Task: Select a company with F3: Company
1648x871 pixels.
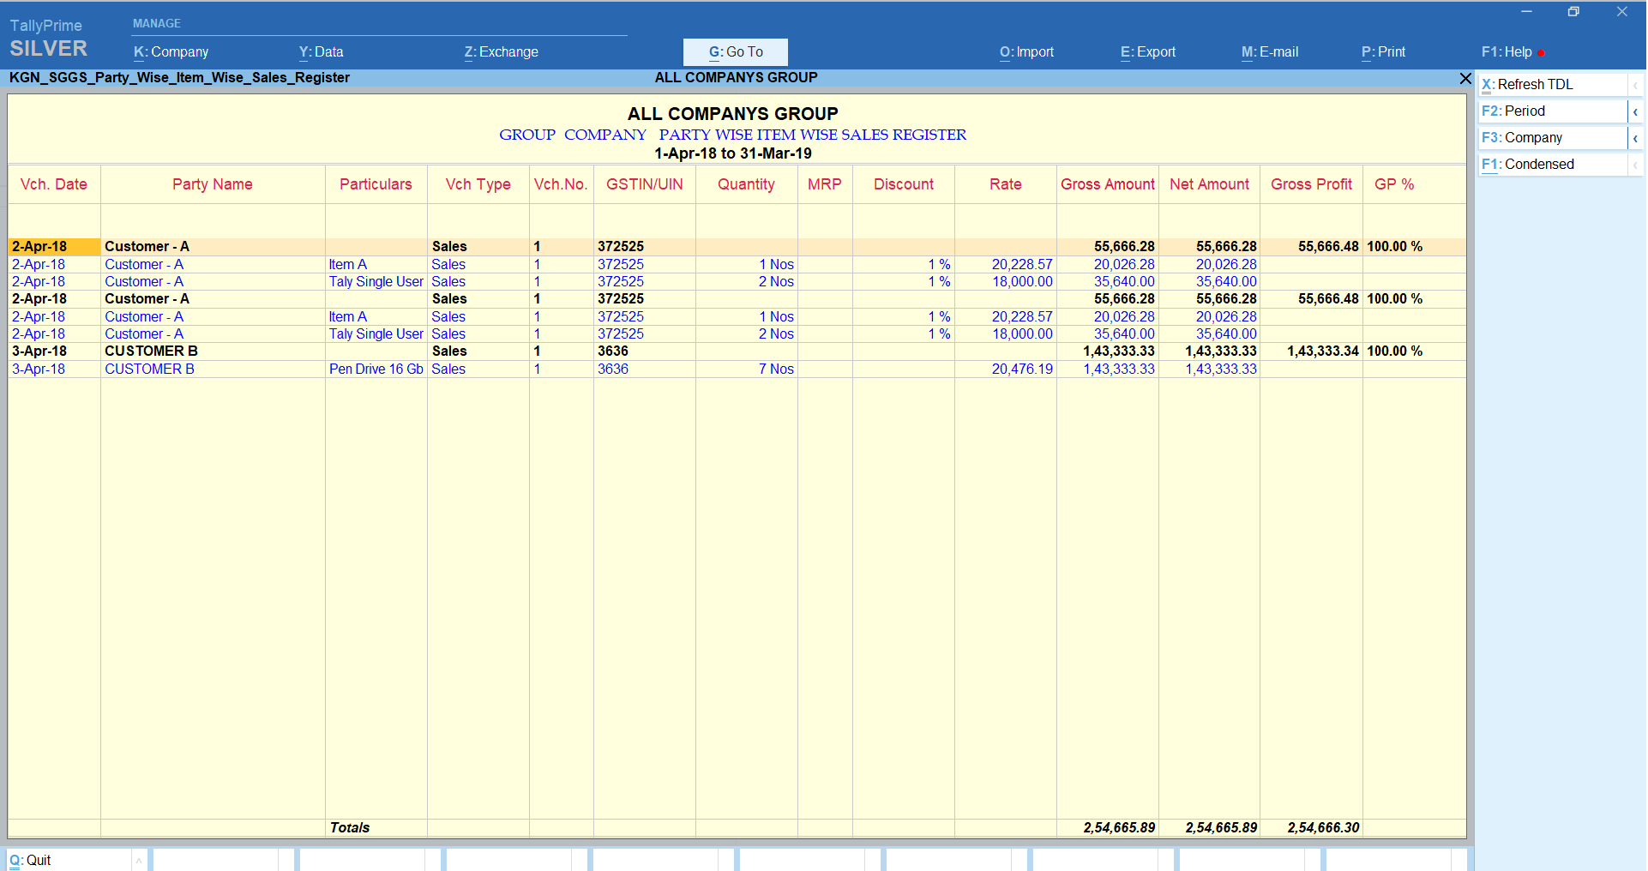Action: 1553,138
